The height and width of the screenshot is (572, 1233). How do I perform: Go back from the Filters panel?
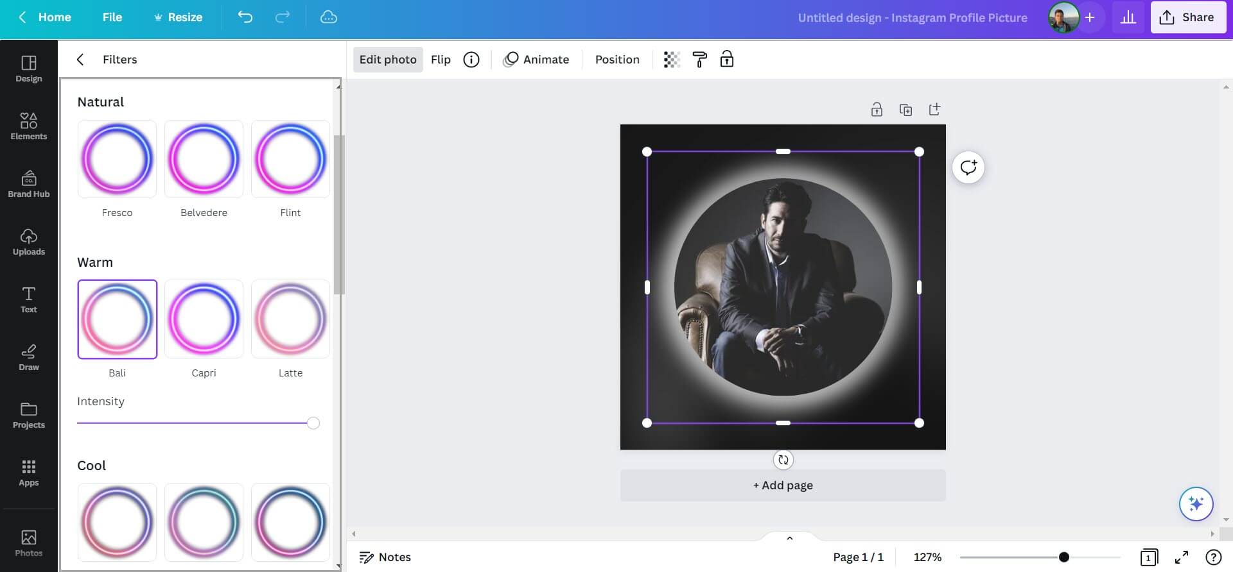[x=80, y=60]
